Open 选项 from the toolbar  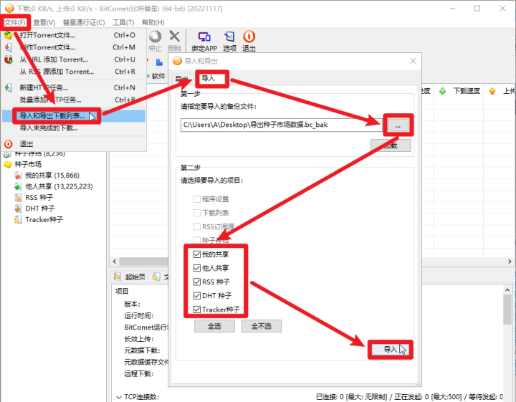pyautogui.click(x=230, y=41)
